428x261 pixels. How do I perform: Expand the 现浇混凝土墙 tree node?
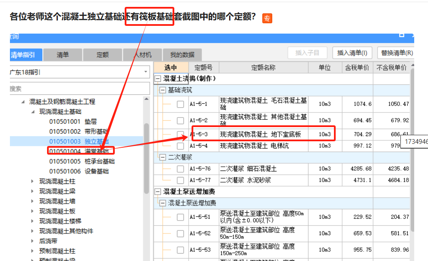(32, 201)
